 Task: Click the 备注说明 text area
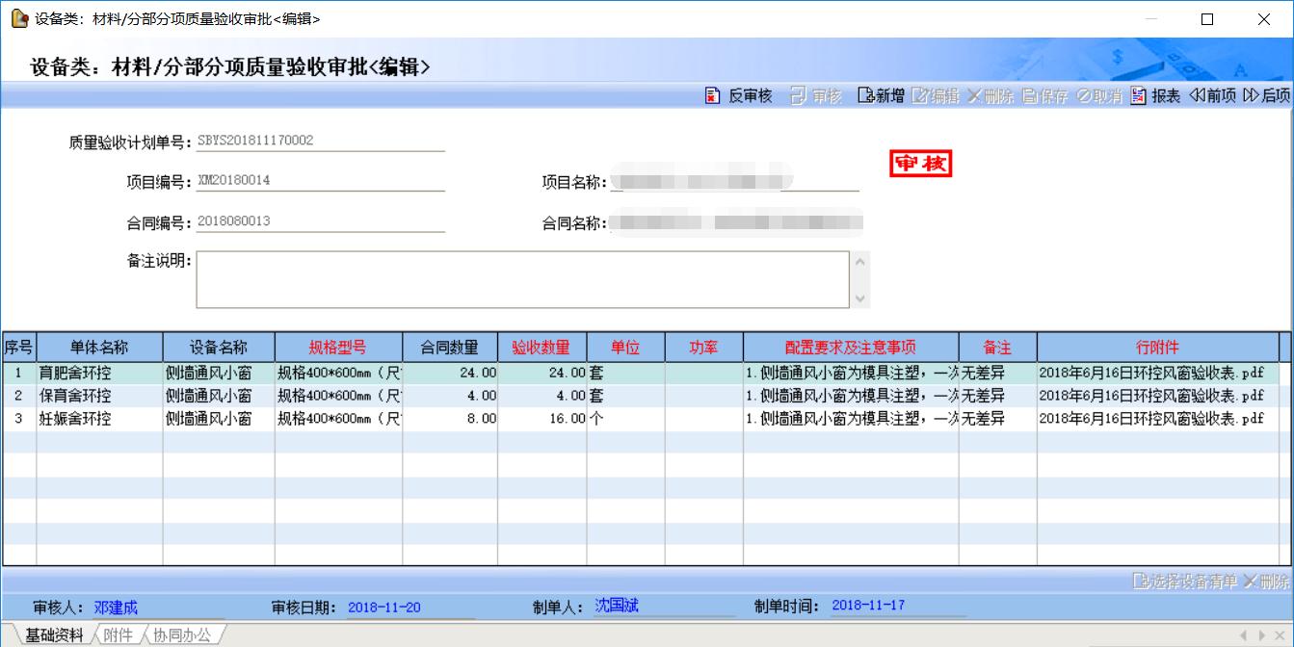[522, 279]
